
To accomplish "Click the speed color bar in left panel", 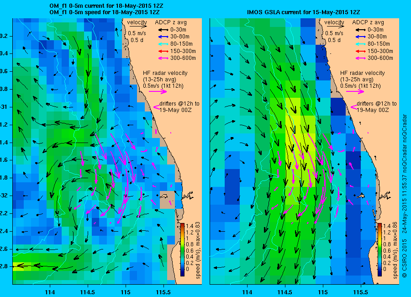I will click(x=182, y=250).
